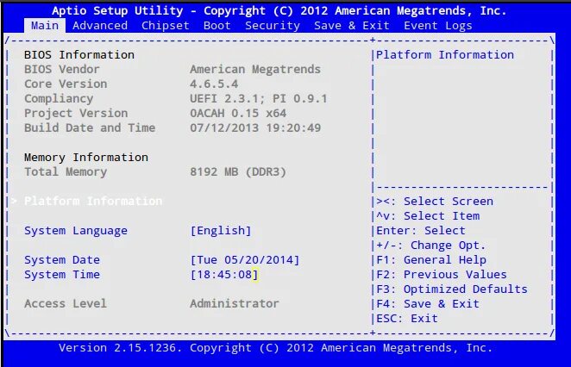
Task: Go to Save & Exit tab
Action: coord(352,26)
